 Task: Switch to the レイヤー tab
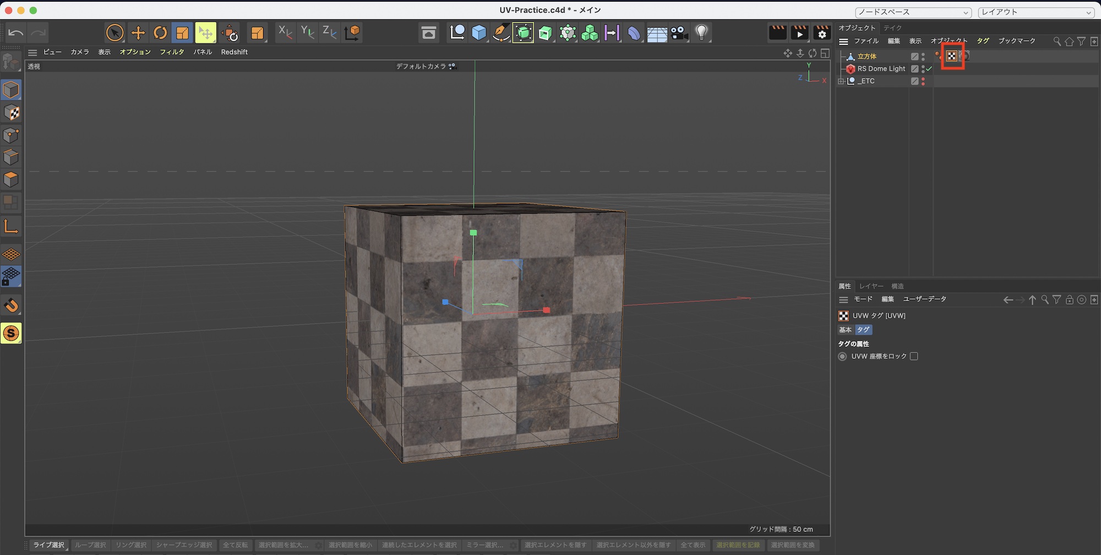(871, 286)
